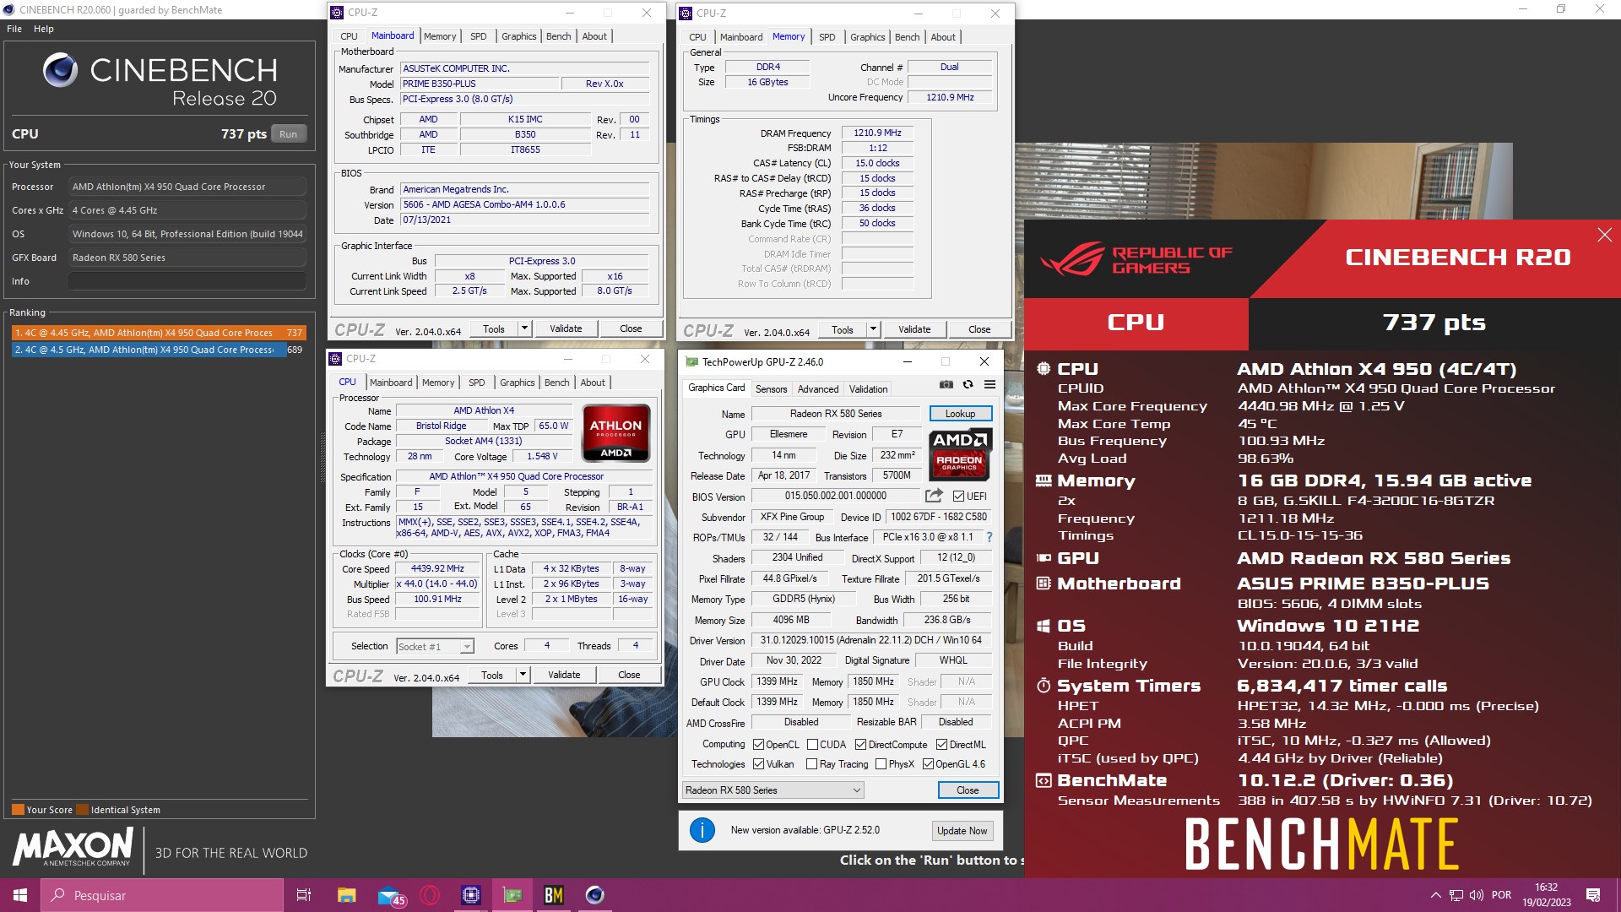Image resolution: width=1621 pixels, height=912 pixels.
Task: Click Validate in CPU-Z Mainboard window
Action: pos(566,328)
